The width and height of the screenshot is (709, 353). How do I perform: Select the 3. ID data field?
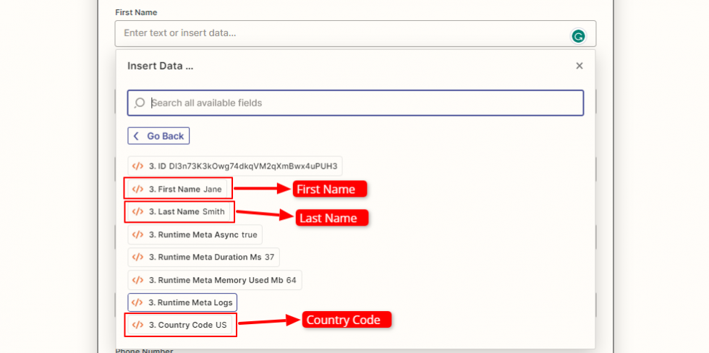[x=235, y=166]
